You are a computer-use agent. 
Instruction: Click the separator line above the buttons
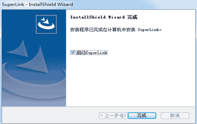click(98, 107)
